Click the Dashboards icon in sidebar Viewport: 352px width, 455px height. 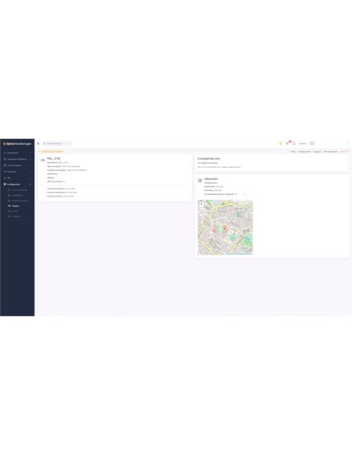(x=5, y=153)
